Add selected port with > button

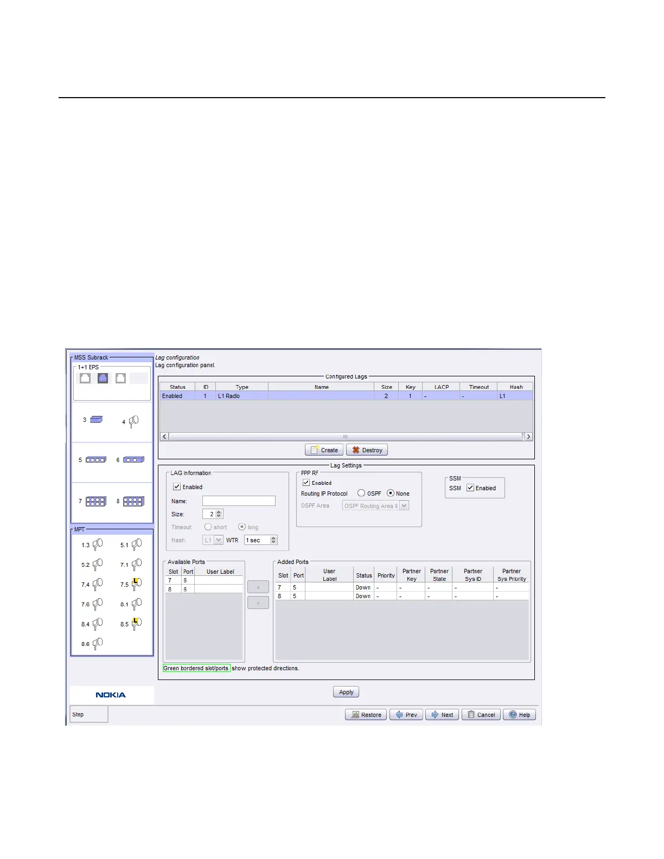tap(258, 587)
